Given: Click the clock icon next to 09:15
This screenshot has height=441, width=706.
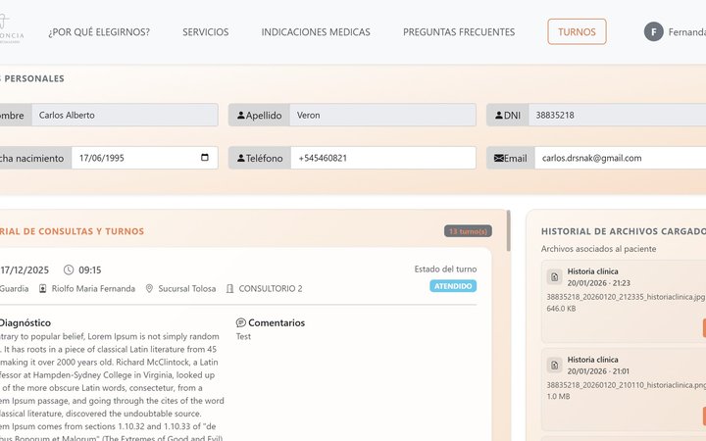Looking at the screenshot, I should (x=69, y=269).
